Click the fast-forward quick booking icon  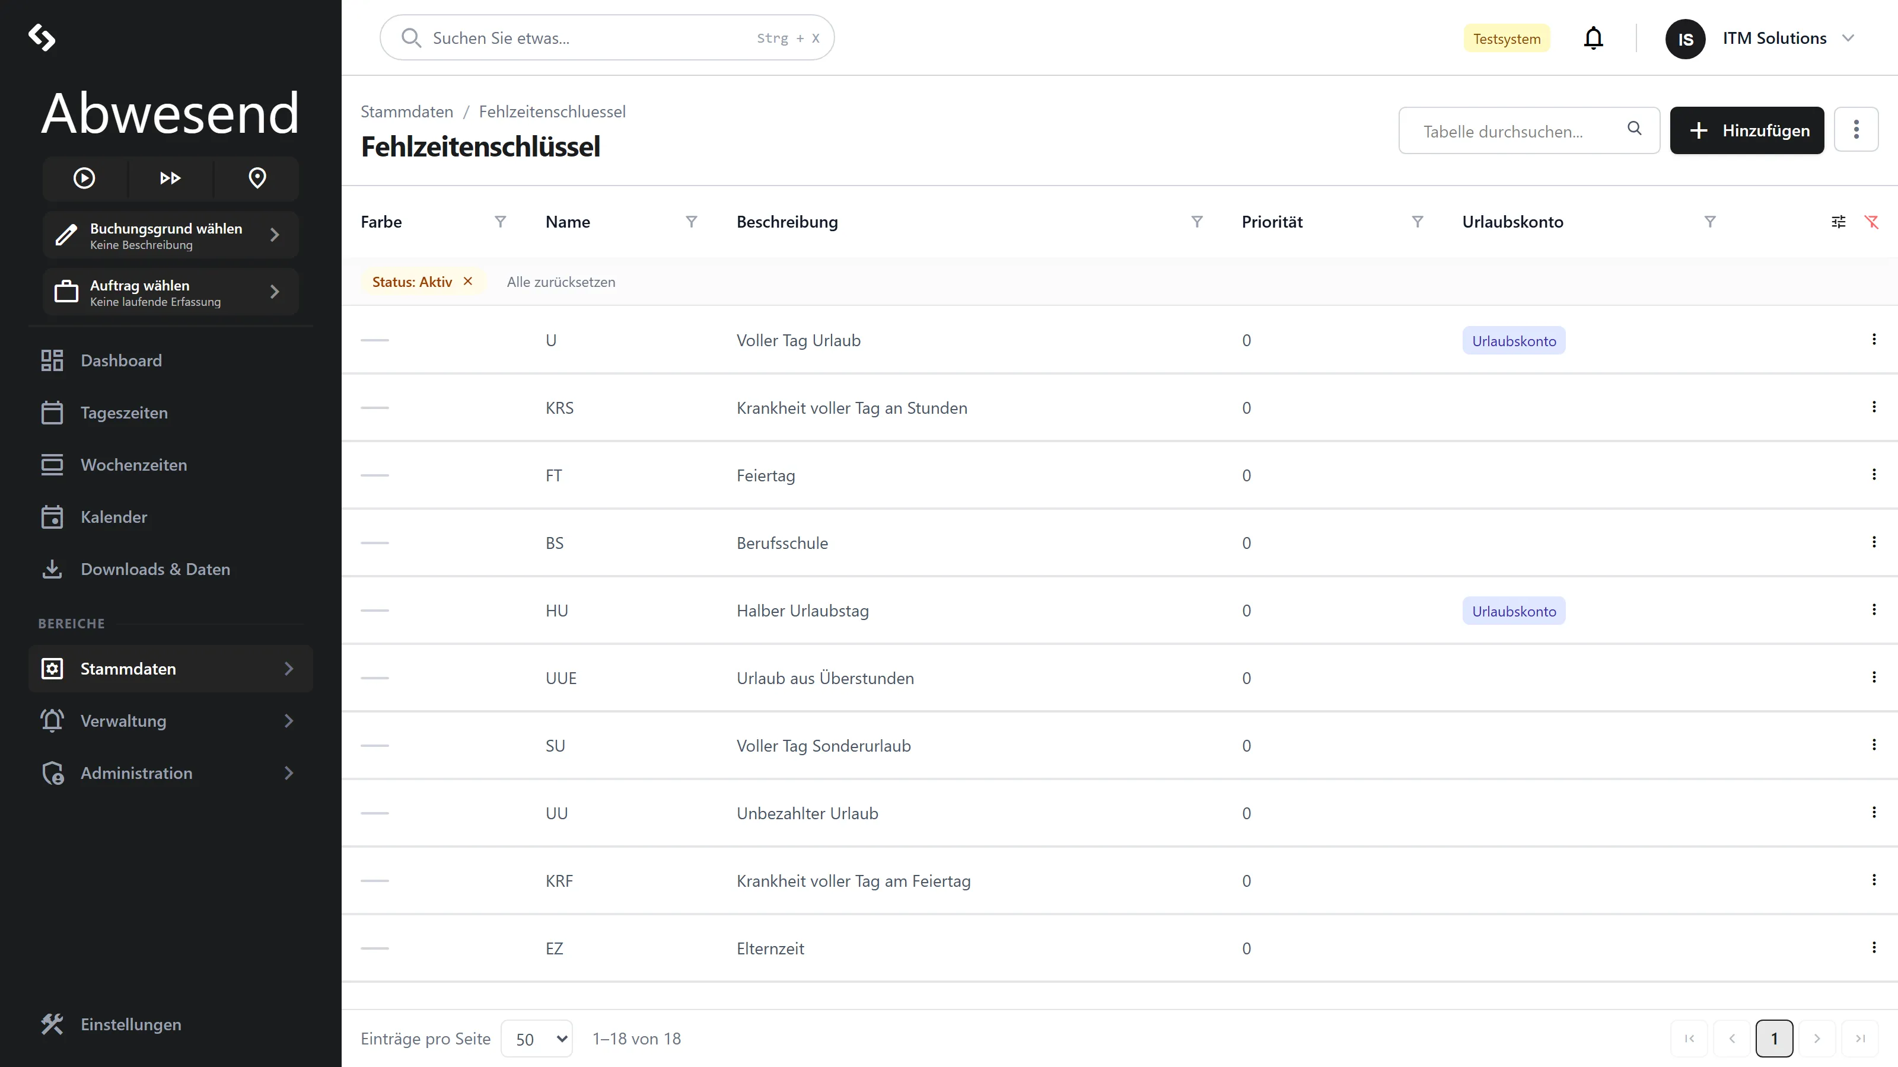pyautogui.click(x=170, y=178)
